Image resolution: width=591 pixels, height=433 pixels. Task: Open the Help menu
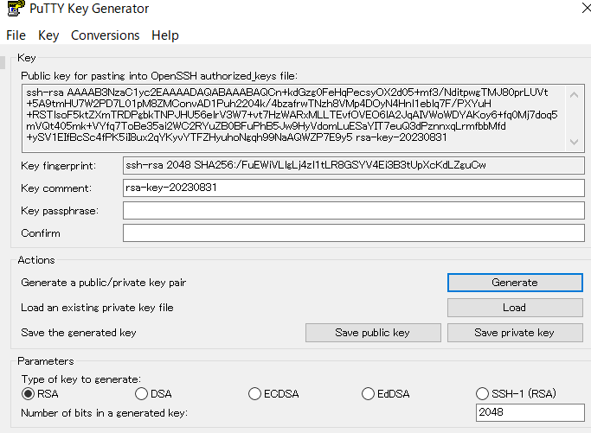[165, 35]
